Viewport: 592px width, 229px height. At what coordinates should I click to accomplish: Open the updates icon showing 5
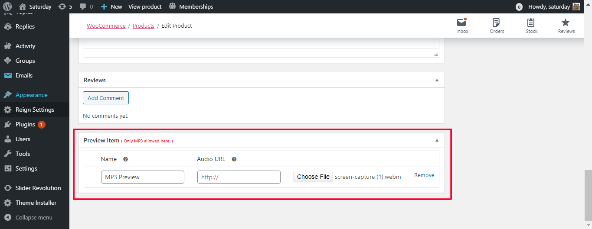[65, 6]
